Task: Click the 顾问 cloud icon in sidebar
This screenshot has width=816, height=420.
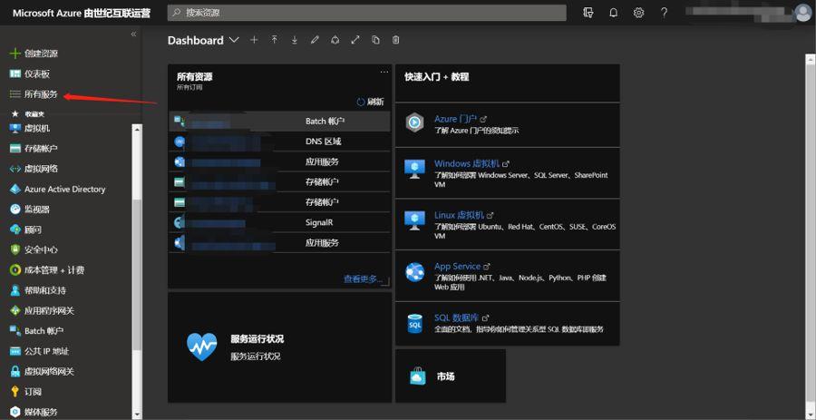Action: pyautogui.click(x=15, y=230)
